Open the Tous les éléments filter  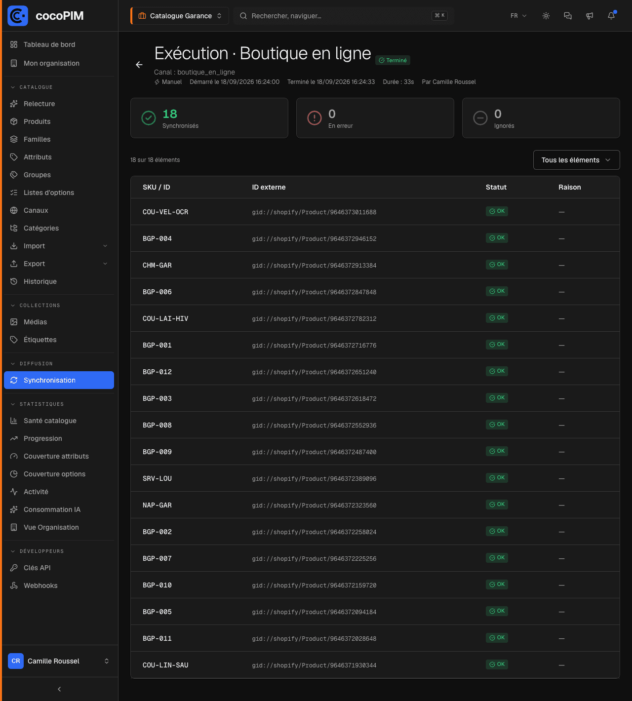(x=576, y=160)
